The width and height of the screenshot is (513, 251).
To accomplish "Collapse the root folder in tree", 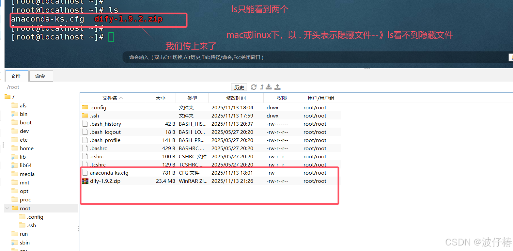I will [8, 208].
